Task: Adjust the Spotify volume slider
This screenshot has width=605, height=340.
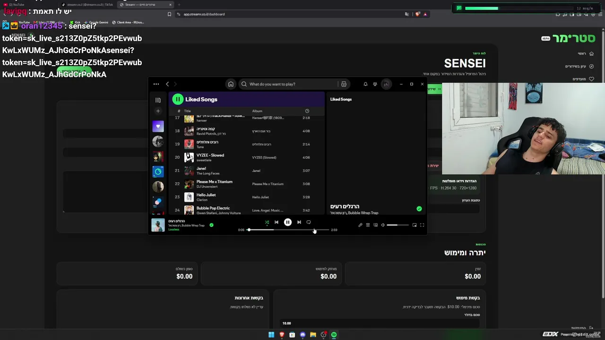Action: tap(398, 225)
